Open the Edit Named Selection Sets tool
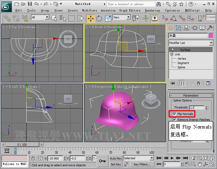The width and height of the screenshot is (217, 169). (x=201, y=18)
